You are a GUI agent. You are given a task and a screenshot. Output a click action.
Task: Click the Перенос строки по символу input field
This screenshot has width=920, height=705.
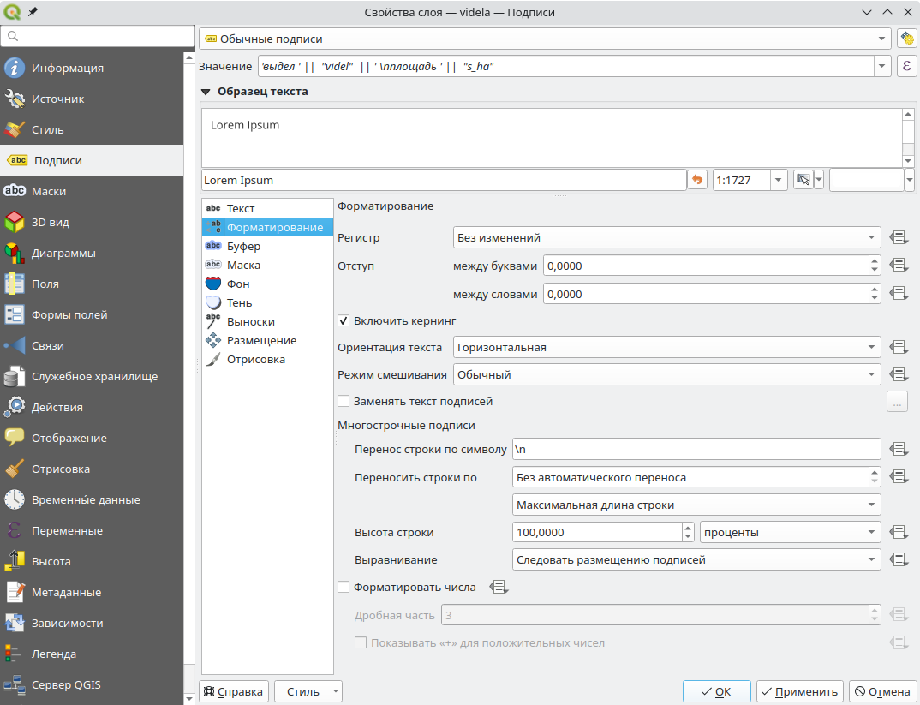(x=696, y=449)
